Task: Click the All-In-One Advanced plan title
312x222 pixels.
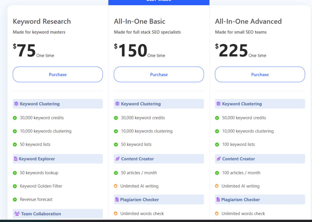Action: click(248, 21)
